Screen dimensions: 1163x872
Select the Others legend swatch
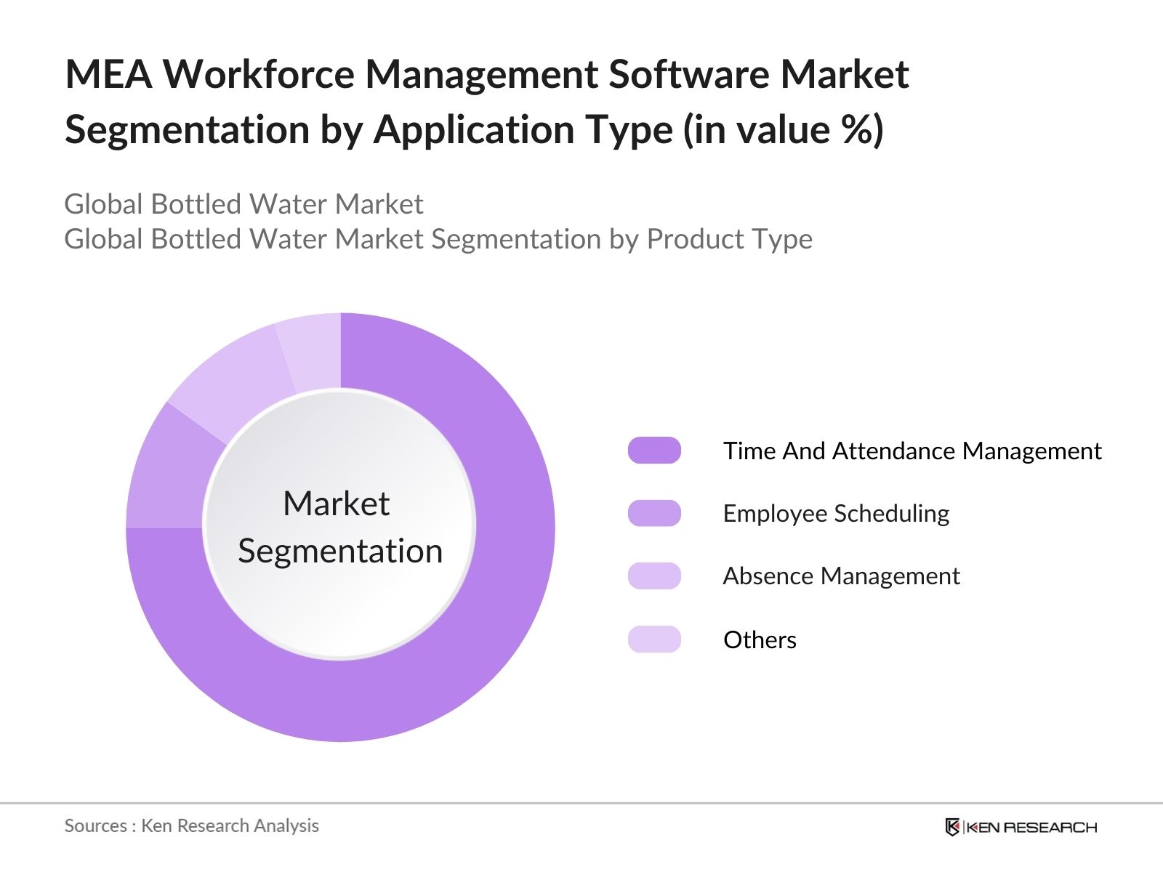655,639
